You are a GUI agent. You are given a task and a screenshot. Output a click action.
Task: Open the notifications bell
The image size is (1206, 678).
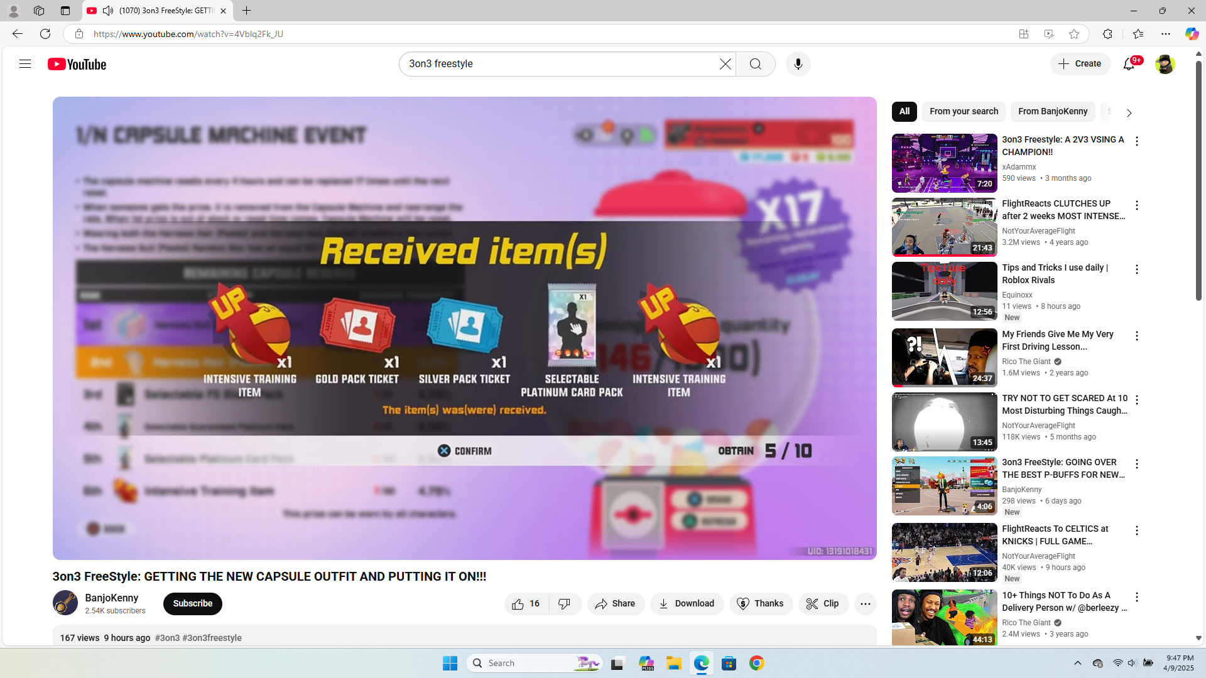[x=1129, y=64]
